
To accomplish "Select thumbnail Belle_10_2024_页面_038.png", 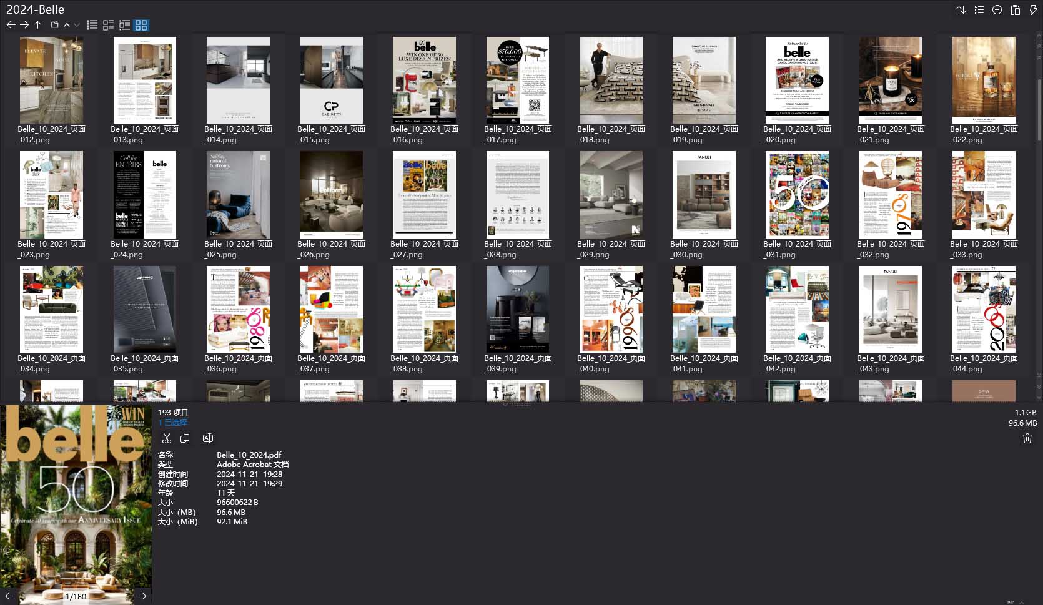I will (424, 309).
